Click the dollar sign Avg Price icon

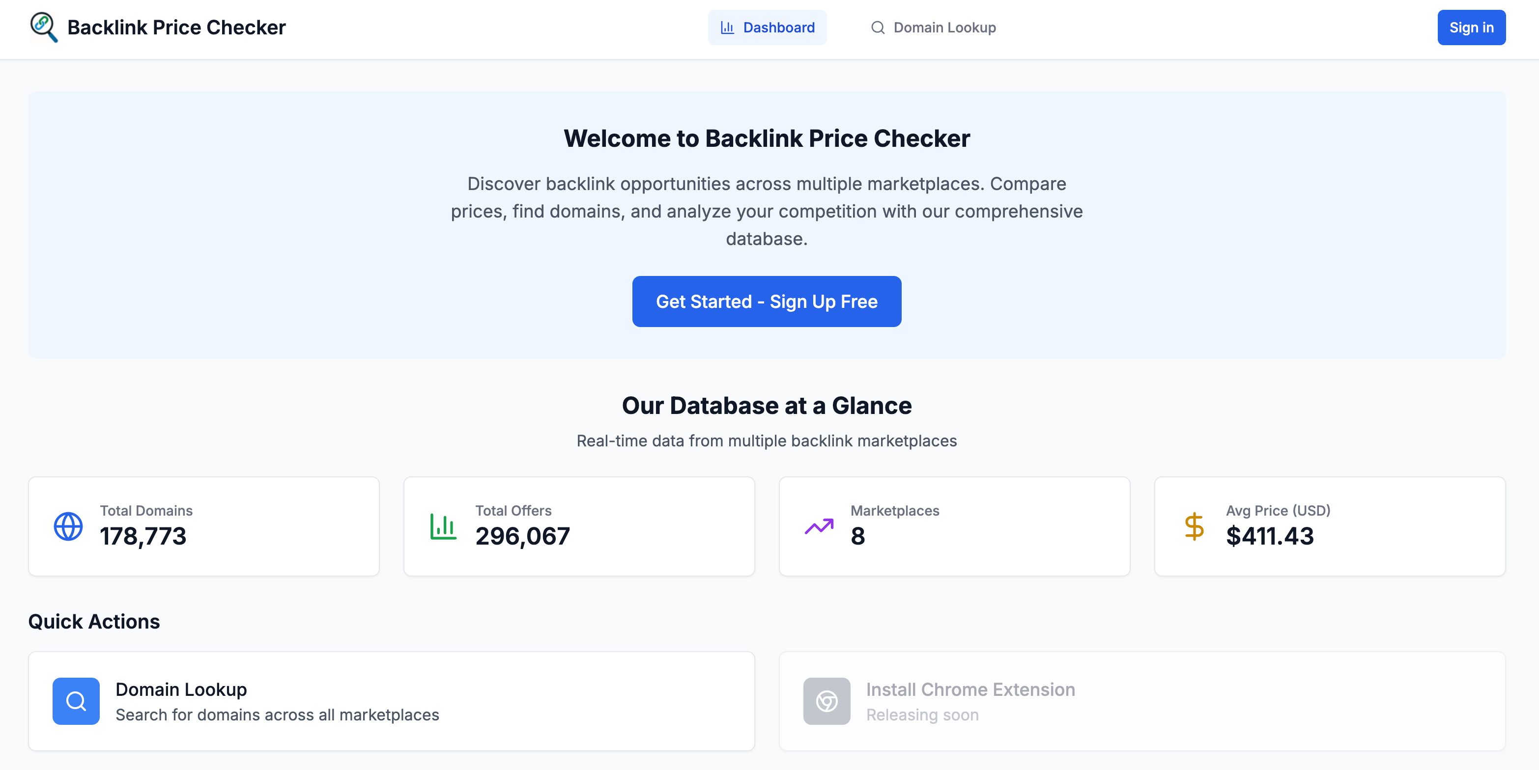click(1194, 526)
